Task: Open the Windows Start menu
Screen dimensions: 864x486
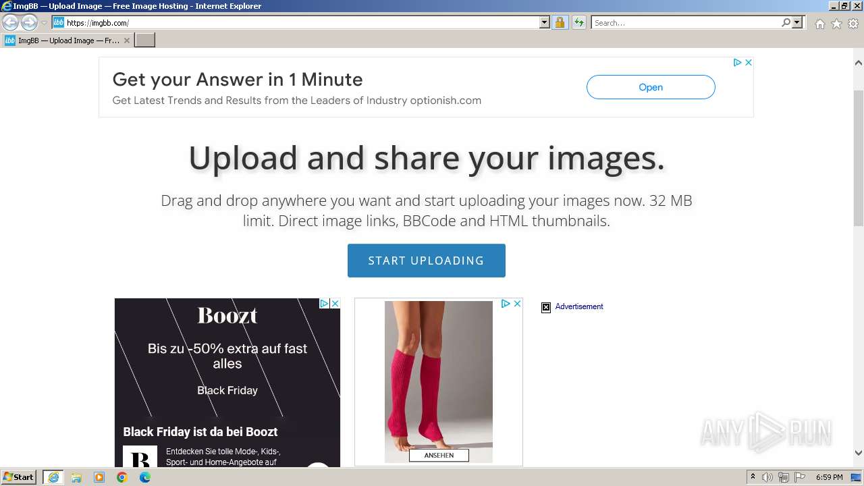Action: coord(18,477)
